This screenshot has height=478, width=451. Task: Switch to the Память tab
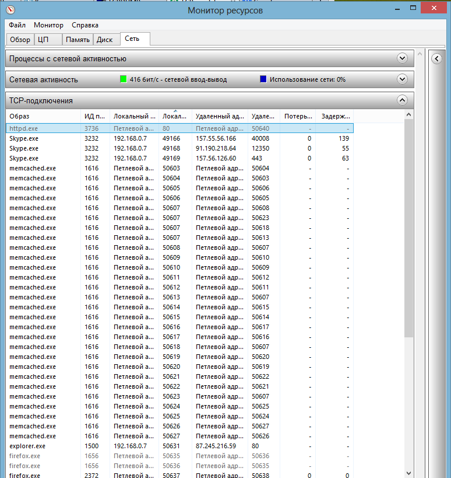pyautogui.click(x=77, y=40)
